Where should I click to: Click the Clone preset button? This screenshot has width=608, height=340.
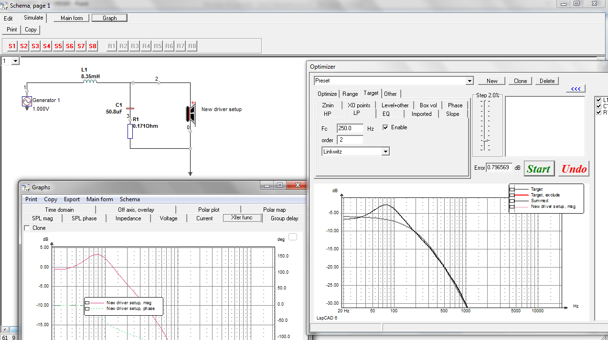point(520,81)
